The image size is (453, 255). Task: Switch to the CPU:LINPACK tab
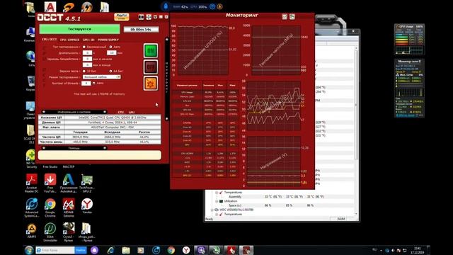(69, 40)
